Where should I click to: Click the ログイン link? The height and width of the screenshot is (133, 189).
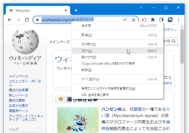(x=170, y=30)
